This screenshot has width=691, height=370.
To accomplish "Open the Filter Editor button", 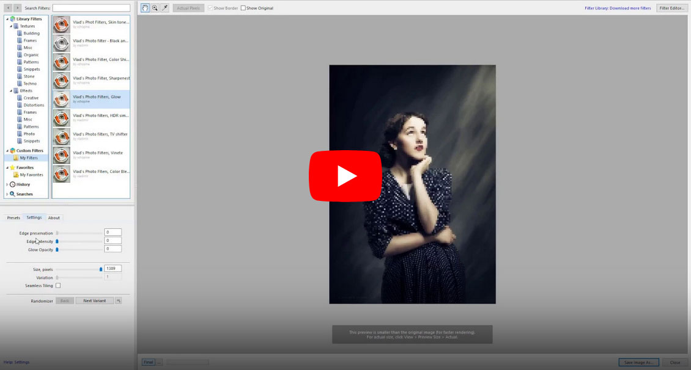I will click(671, 8).
